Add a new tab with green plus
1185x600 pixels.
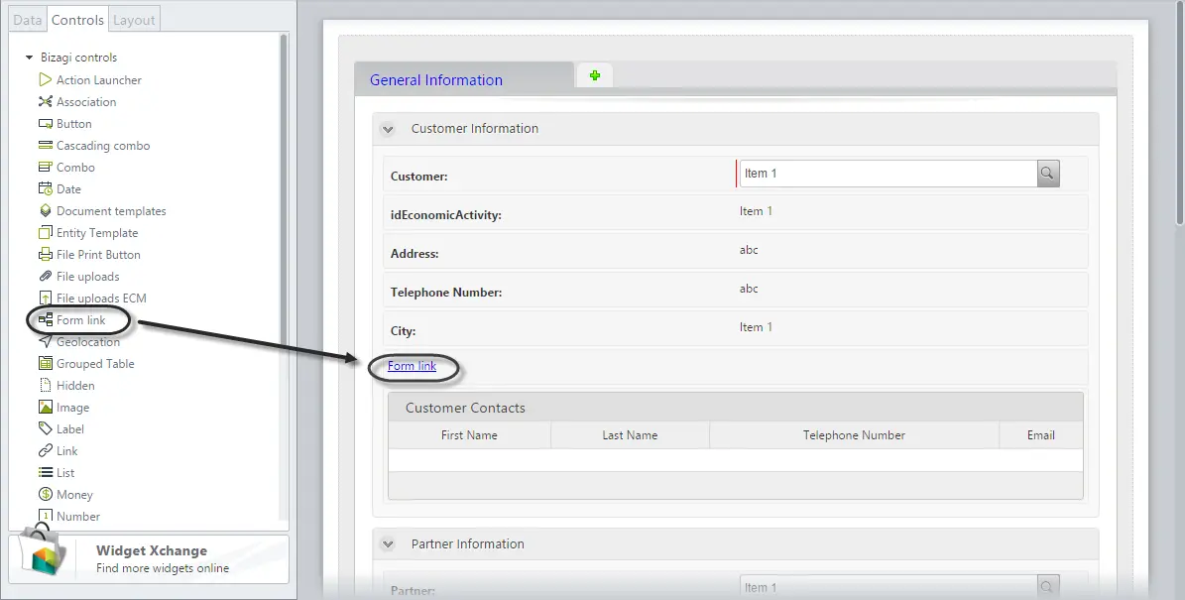click(595, 75)
